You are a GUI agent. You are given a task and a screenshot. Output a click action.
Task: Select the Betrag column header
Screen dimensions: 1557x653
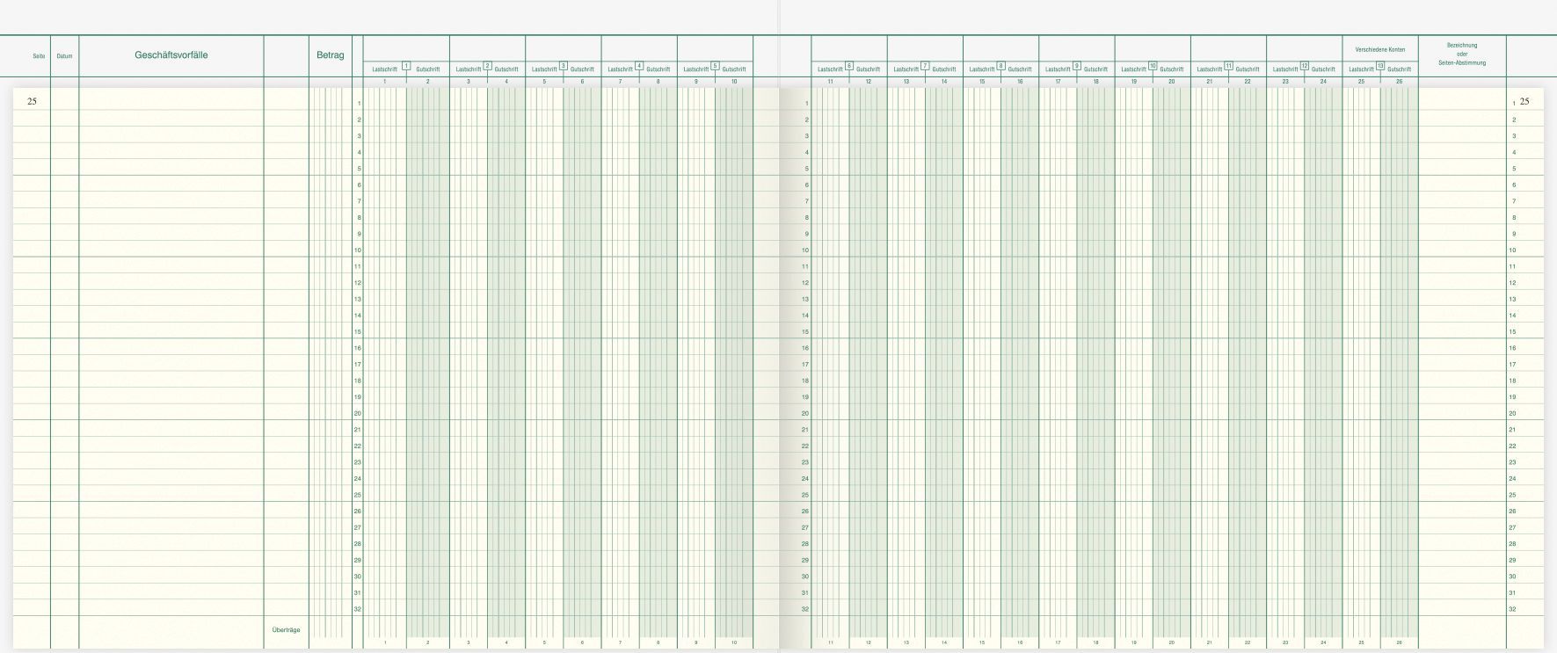pos(331,55)
